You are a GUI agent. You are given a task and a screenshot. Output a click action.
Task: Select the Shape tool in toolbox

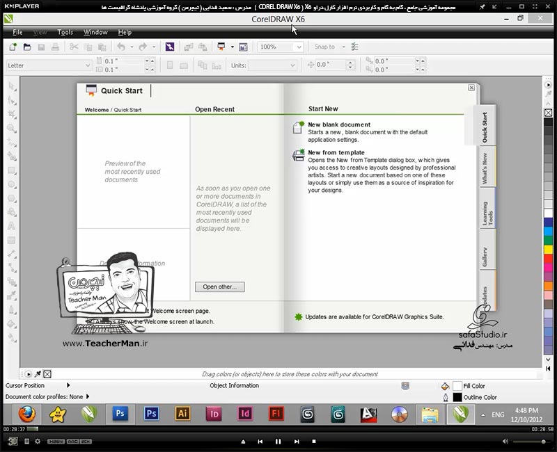12,101
